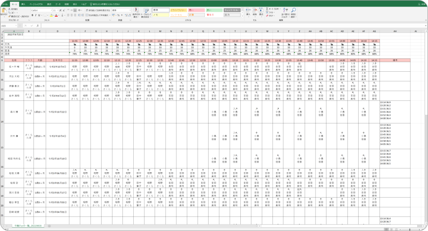This screenshot has width=428, height=231.
Task: Open Conditional Formatting (条件付き書式)
Action: (x=136, y=13)
